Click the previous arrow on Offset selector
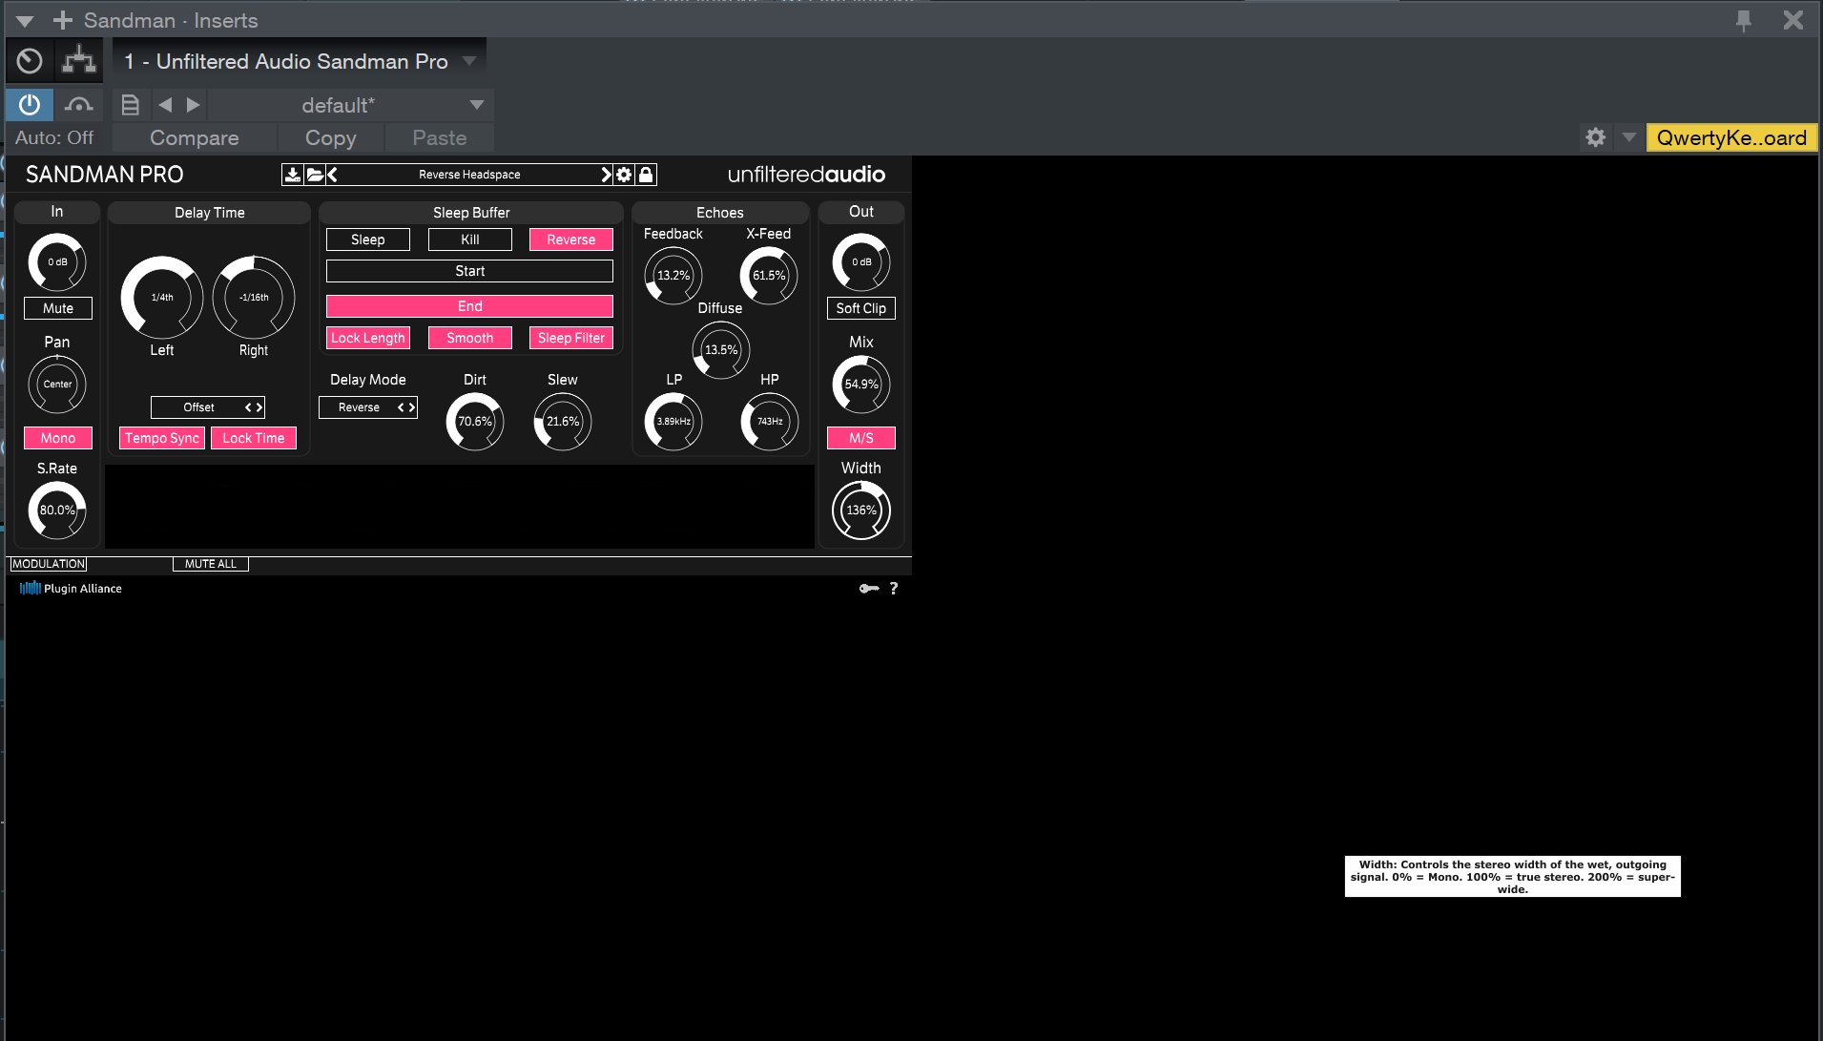Image resolution: width=1823 pixels, height=1041 pixels. (248, 407)
